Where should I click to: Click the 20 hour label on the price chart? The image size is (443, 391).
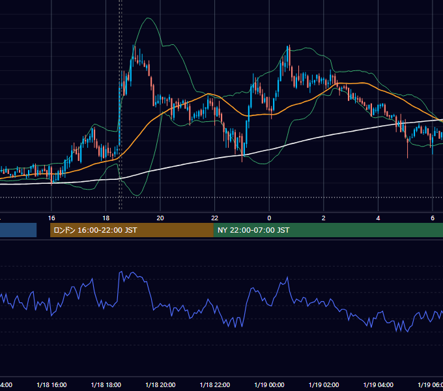click(x=160, y=218)
